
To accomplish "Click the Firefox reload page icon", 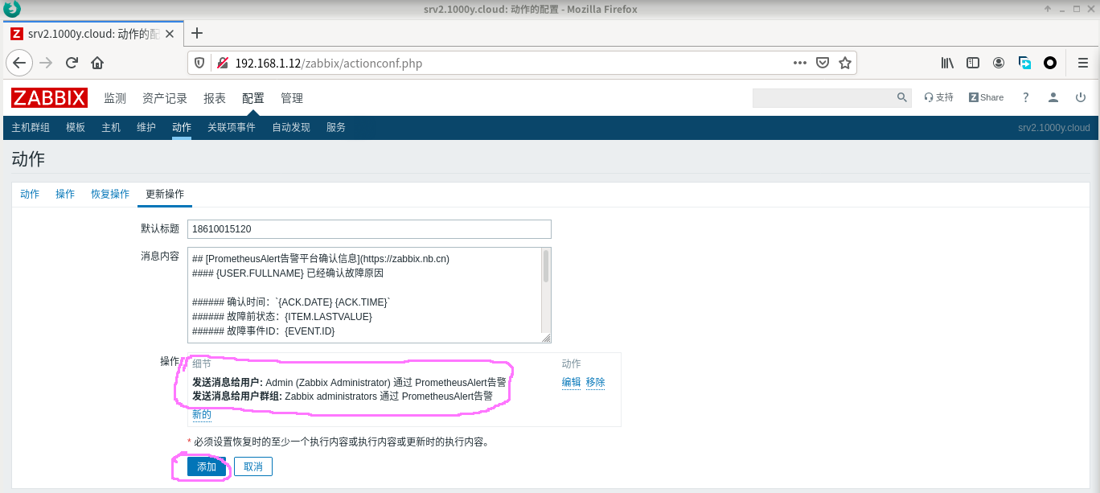I will click(72, 63).
